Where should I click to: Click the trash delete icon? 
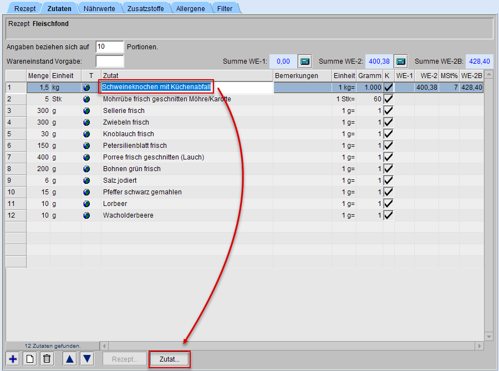pyautogui.click(x=47, y=359)
